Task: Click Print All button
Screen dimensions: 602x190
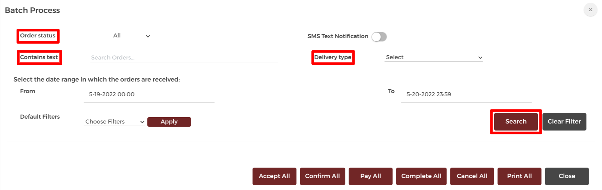Action: click(x=520, y=176)
